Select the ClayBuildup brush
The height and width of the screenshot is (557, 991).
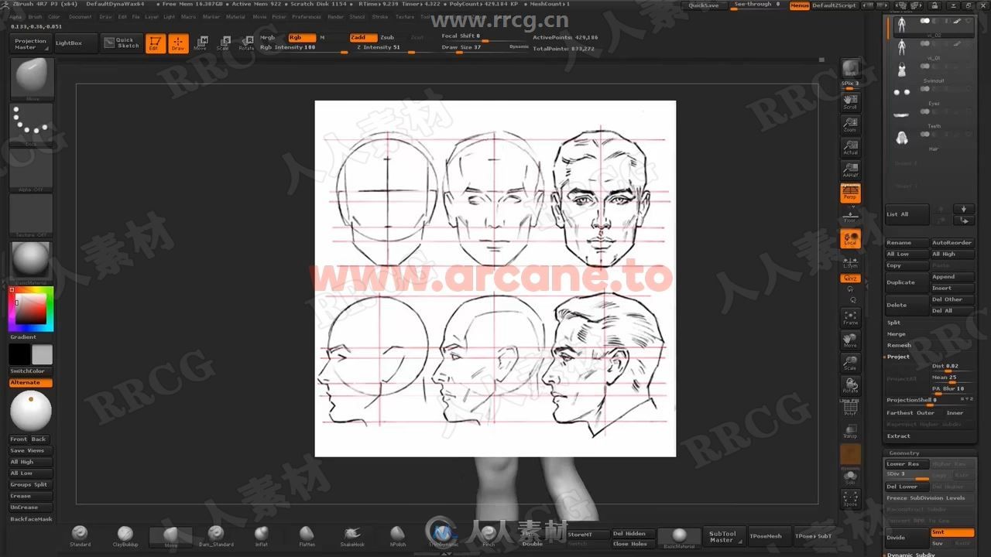125,536
